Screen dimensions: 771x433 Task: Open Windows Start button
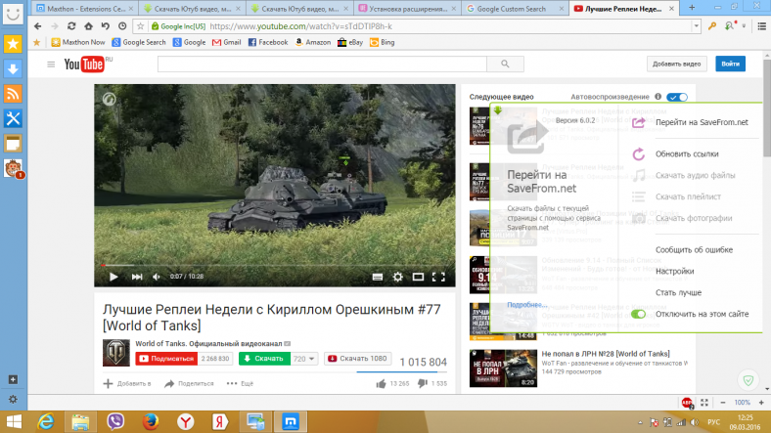coord(14,421)
